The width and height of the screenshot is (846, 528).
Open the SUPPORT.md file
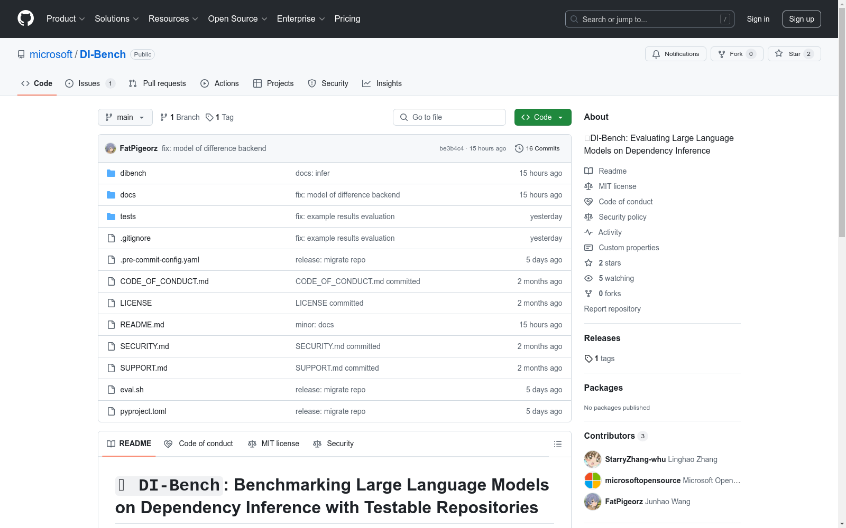[144, 368]
